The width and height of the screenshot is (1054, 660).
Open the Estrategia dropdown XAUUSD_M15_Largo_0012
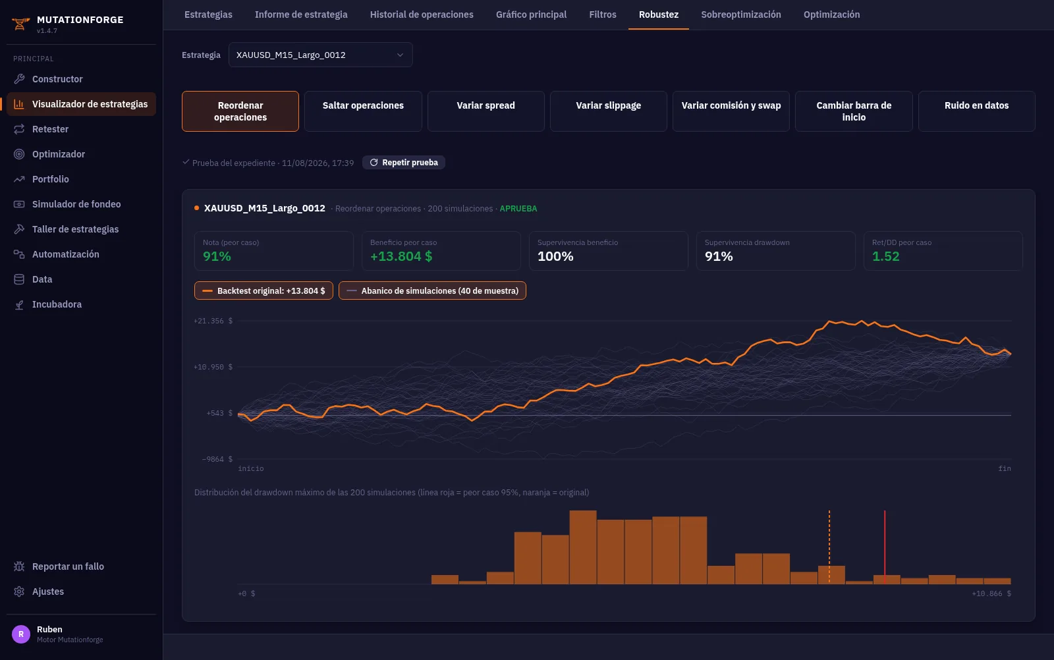pyautogui.click(x=320, y=55)
